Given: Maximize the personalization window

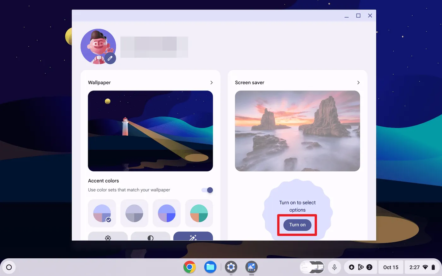Looking at the screenshot, I should 358,16.
